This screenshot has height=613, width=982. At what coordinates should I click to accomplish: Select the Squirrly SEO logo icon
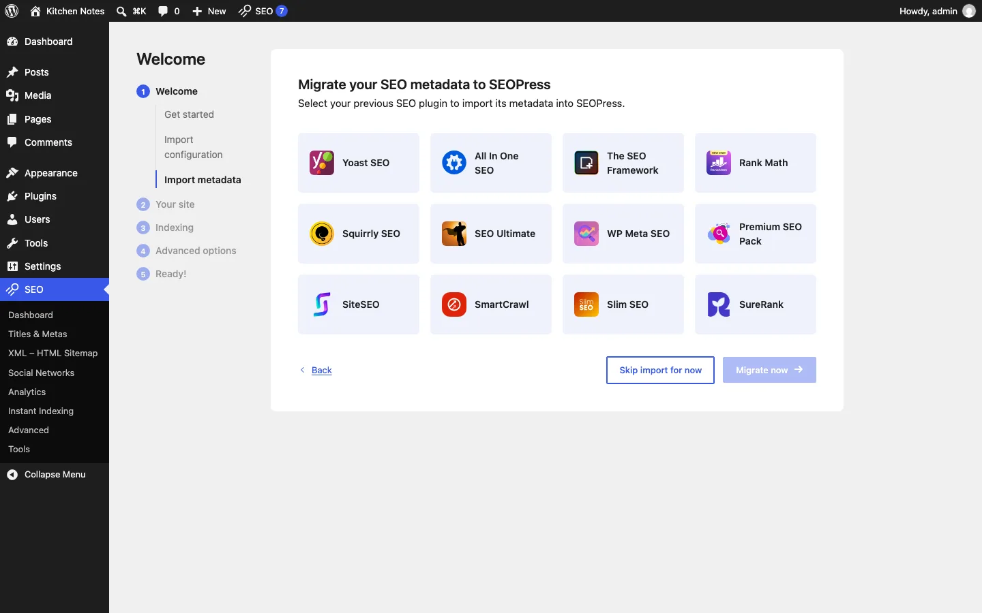322,234
